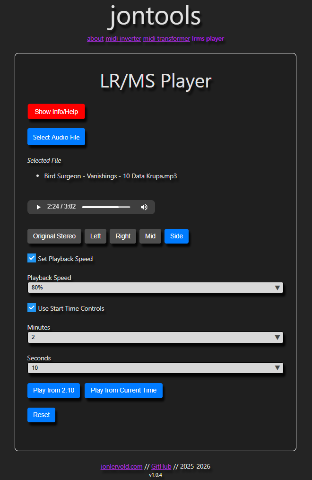Choose the Mid channel mode
Image resolution: width=312 pixels, height=480 pixels.
[150, 236]
